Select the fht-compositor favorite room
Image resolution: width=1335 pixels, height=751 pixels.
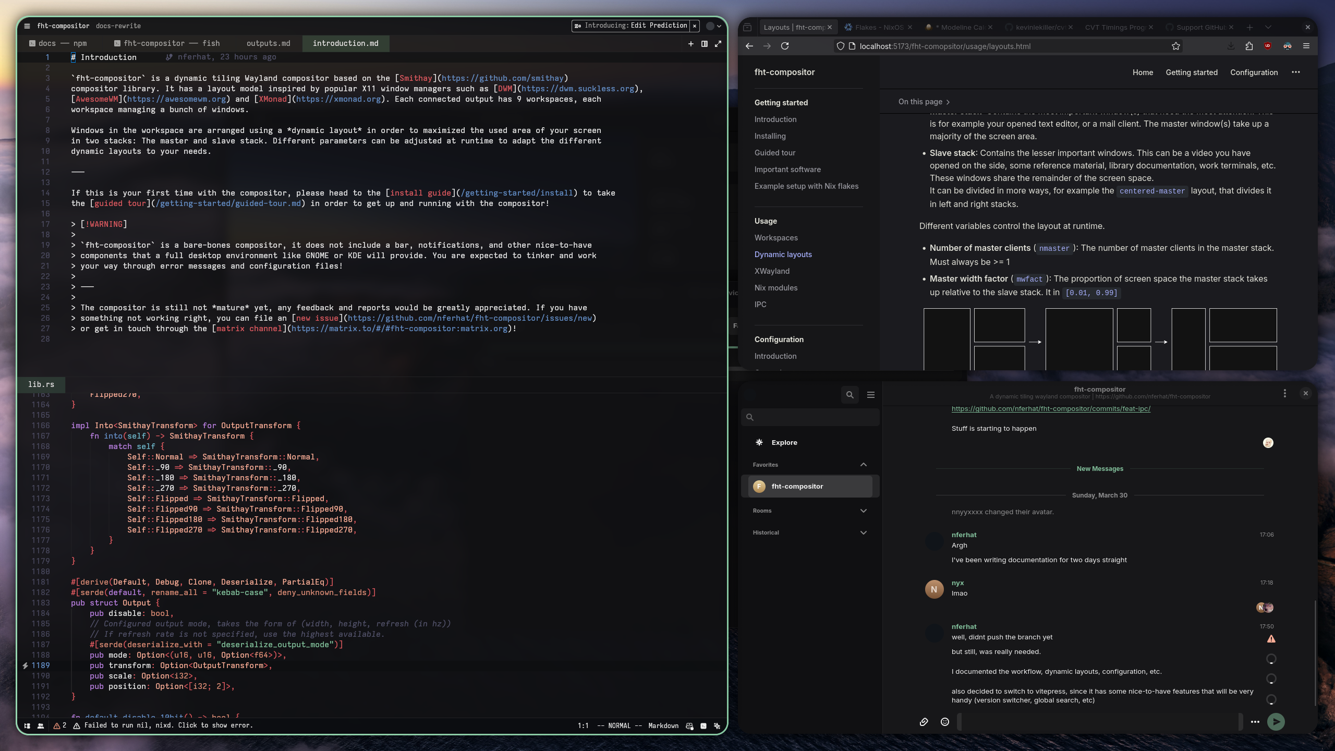click(x=810, y=486)
